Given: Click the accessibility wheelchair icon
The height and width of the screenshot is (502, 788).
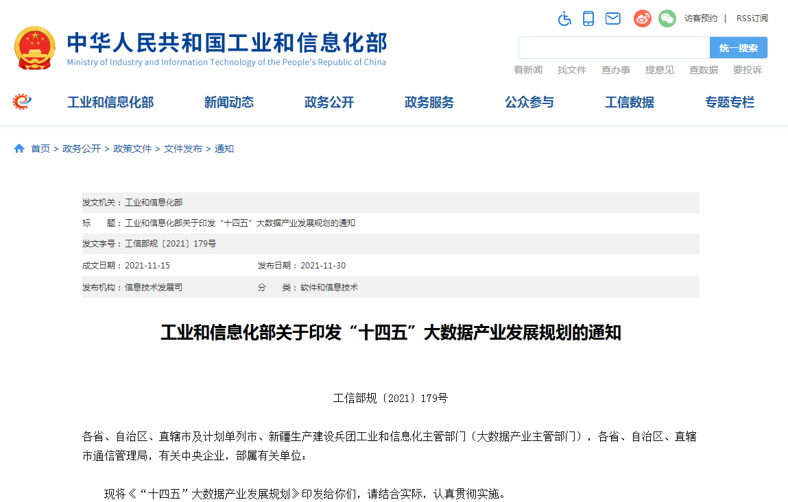Looking at the screenshot, I should pos(564,18).
